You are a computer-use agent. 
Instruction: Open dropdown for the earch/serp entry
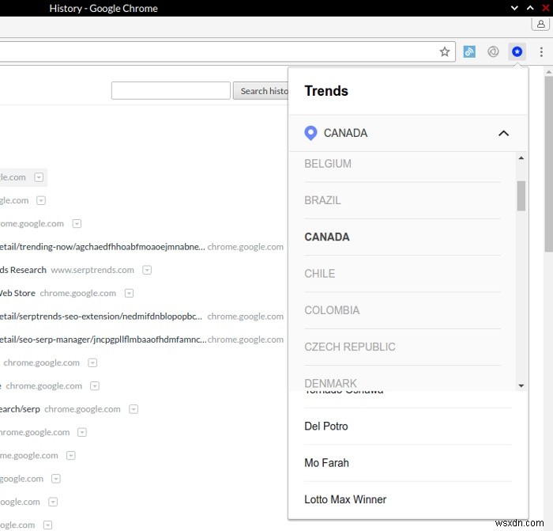134,409
